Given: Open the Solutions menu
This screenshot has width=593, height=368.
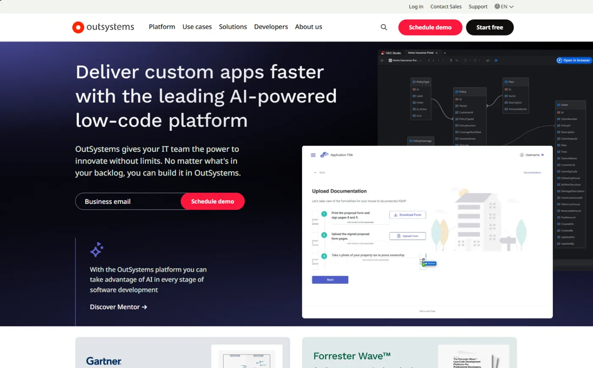Looking at the screenshot, I should 233,27.
